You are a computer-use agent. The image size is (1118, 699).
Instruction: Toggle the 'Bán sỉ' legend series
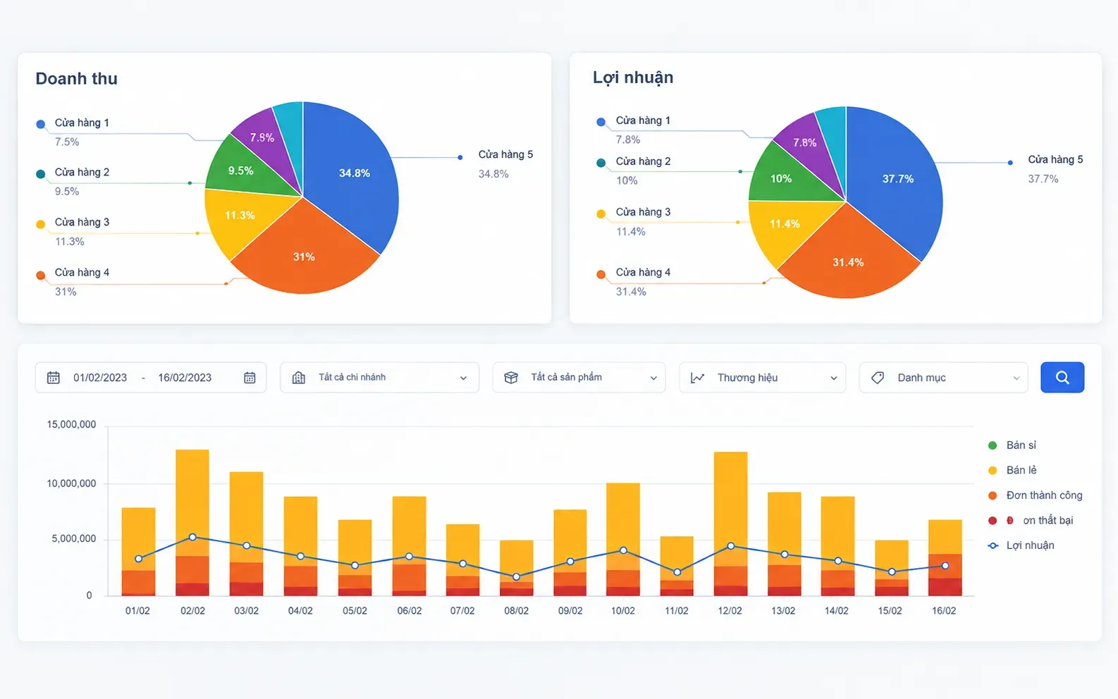(1012, 445)
